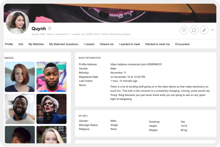The image size is (220, 147).
Task: Click the Location text in profile header
Action: click(85, 34)
